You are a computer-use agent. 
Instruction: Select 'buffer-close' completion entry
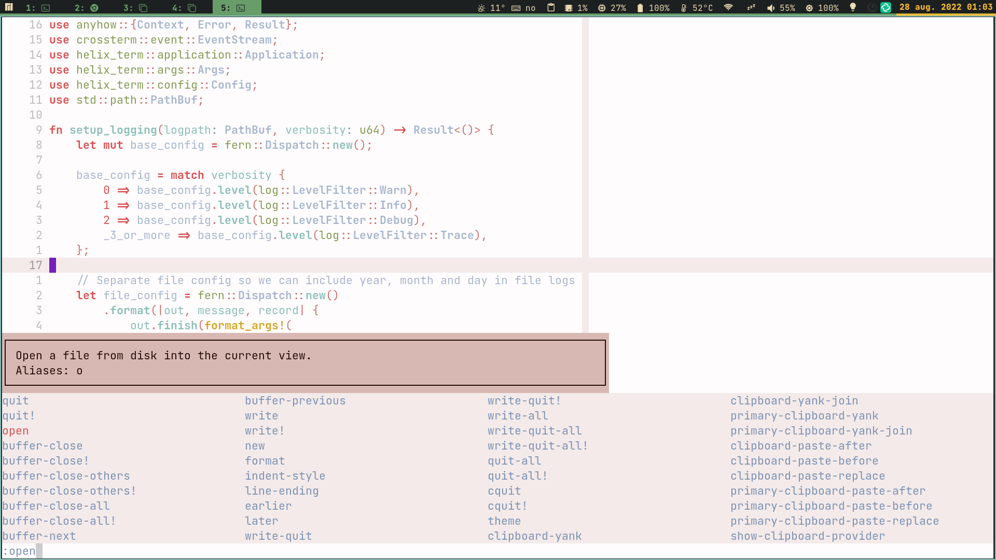tap(43, 446)
